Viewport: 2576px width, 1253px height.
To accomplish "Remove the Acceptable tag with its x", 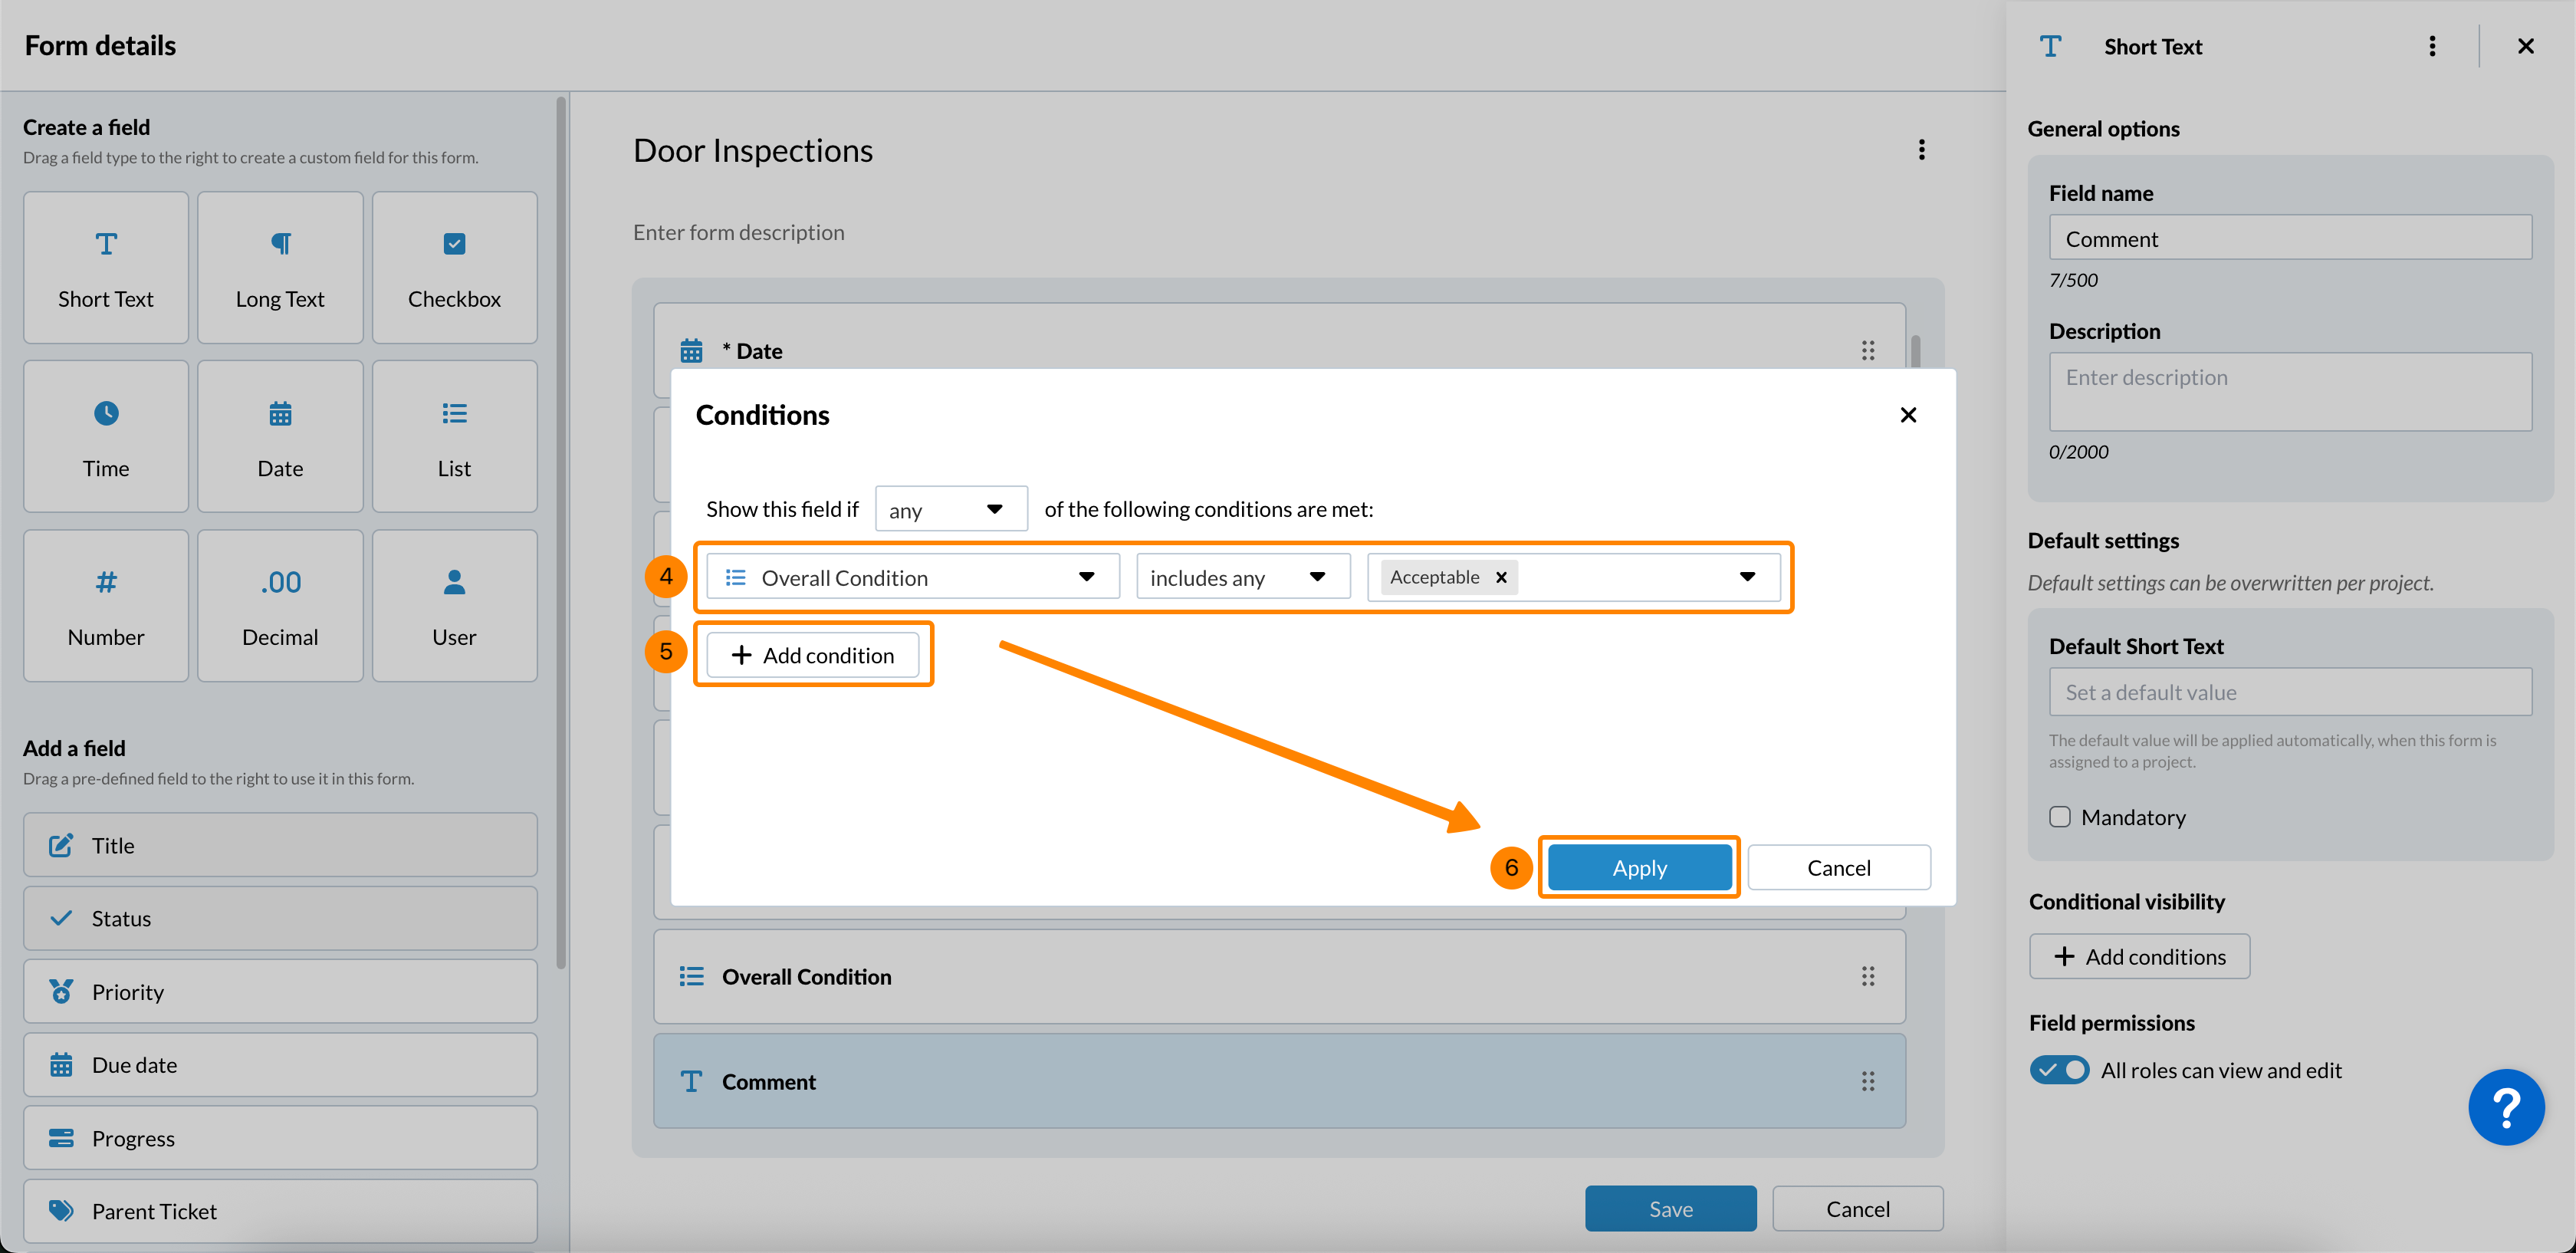I will (x=1501, y=578).
